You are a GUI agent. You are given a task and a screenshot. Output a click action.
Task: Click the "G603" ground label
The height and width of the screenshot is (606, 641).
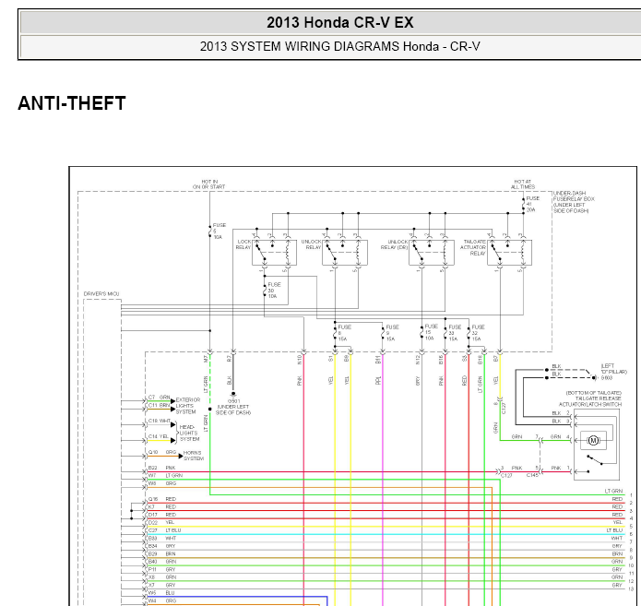[607, 378]
